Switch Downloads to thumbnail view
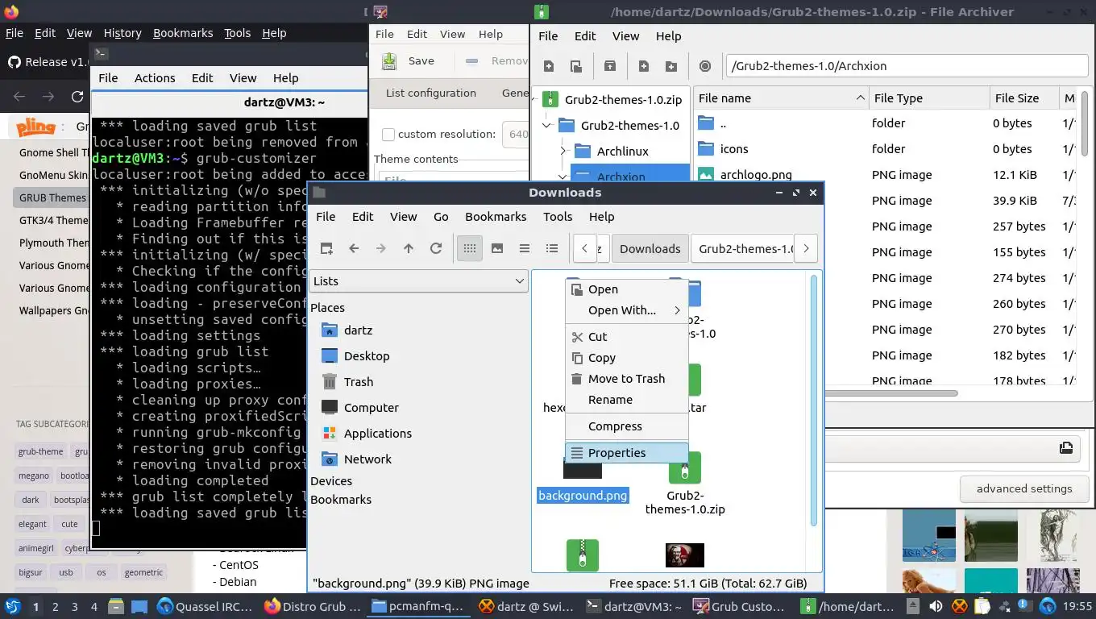This screenshot has width=1096, height=619. click(497, 248)
